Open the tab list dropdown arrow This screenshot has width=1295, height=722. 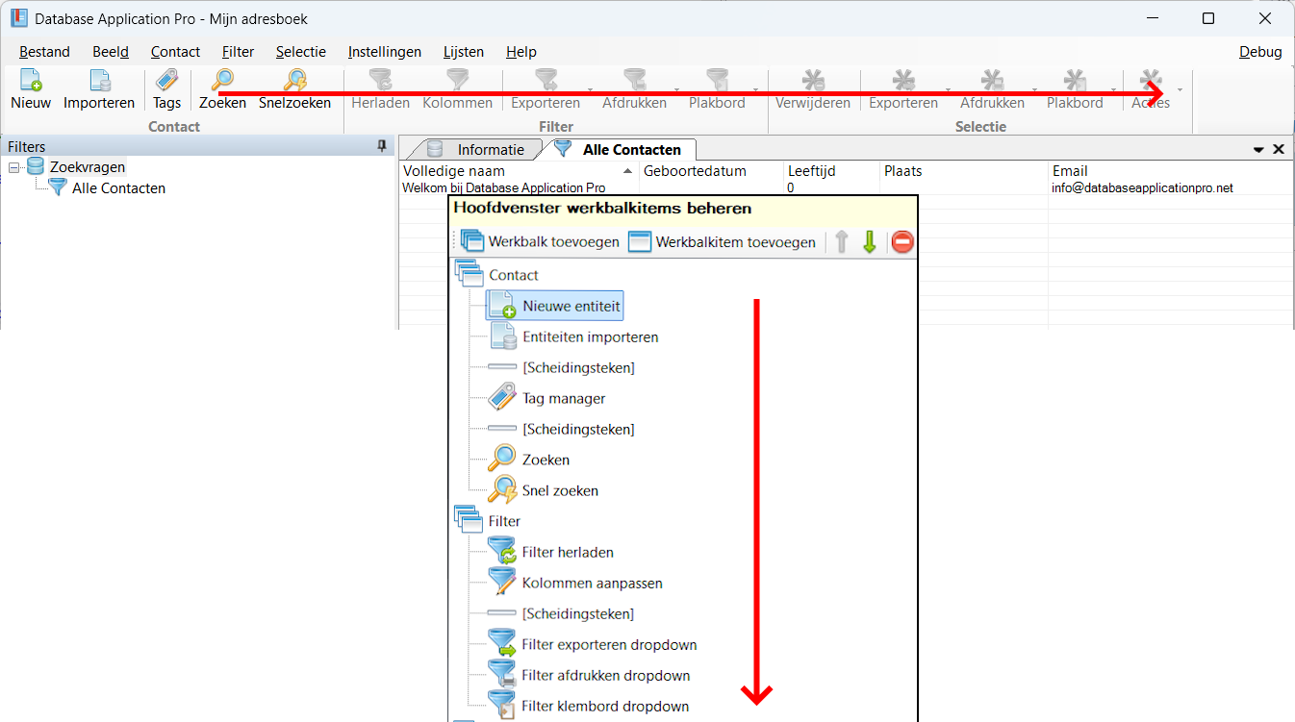point(1258,150)
